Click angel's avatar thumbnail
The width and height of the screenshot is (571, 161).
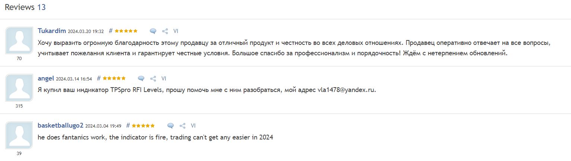coord(19,88)
